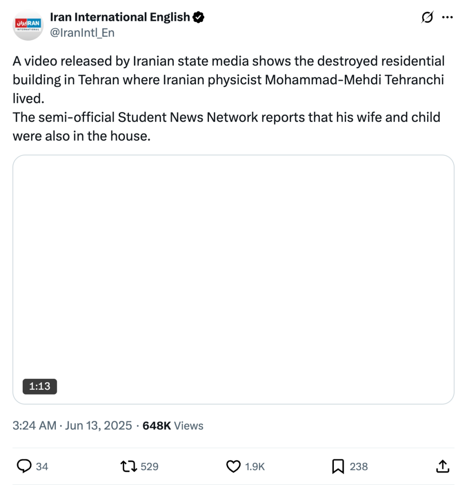Click the 529 reposts count
This screenshot has width=467, height=485.
point(150,467)
